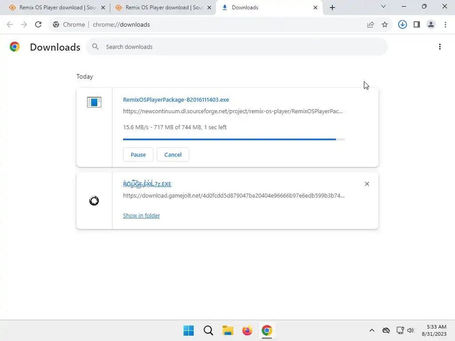
Task: Open Windows taskbar search
Action: (x=208, y=330)
